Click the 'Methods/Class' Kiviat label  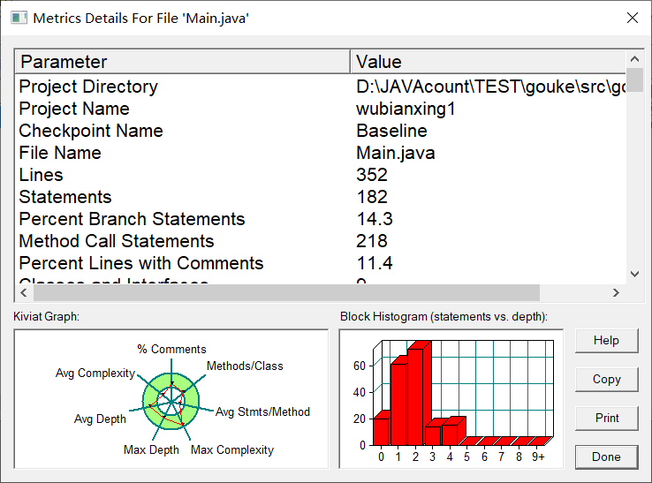pos(245,366)
